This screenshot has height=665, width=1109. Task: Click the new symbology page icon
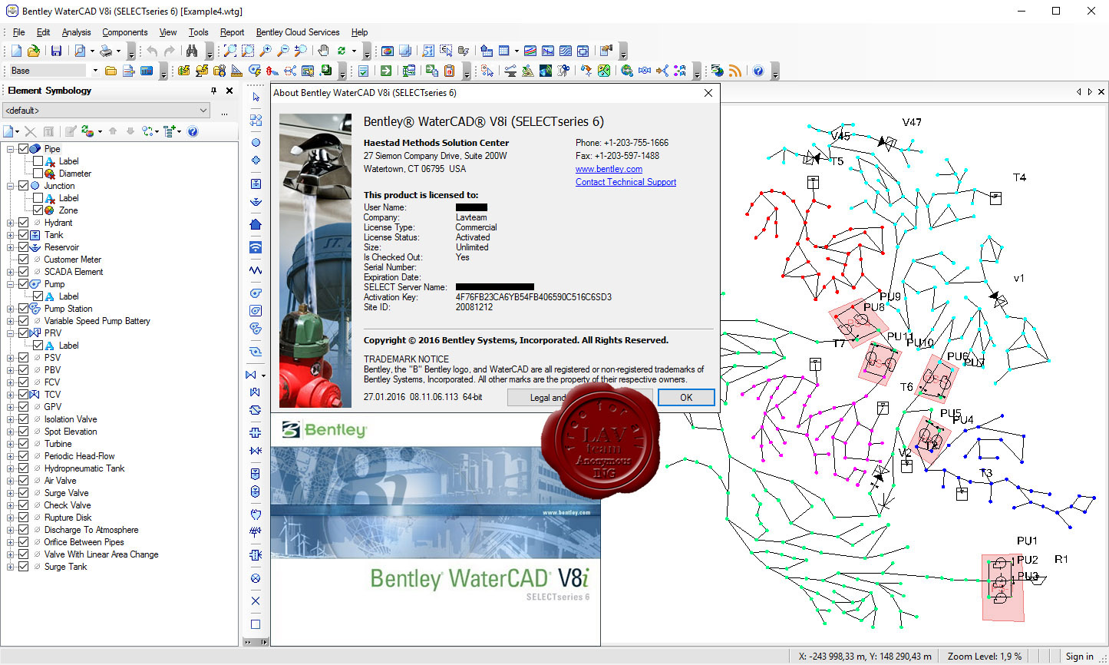tap(9, 131)
